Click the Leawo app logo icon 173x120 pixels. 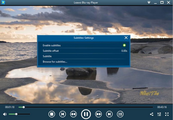pos(3,2)
